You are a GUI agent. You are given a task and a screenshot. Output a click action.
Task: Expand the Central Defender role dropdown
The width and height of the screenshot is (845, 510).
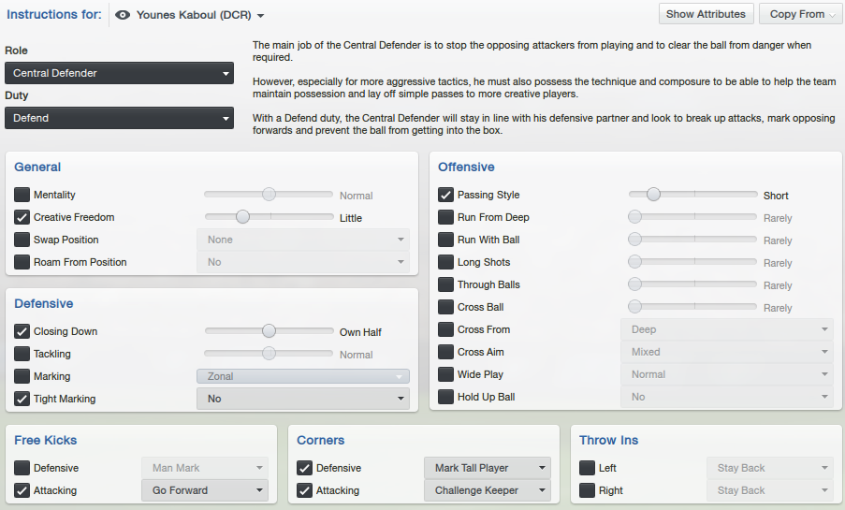[119, 73]
